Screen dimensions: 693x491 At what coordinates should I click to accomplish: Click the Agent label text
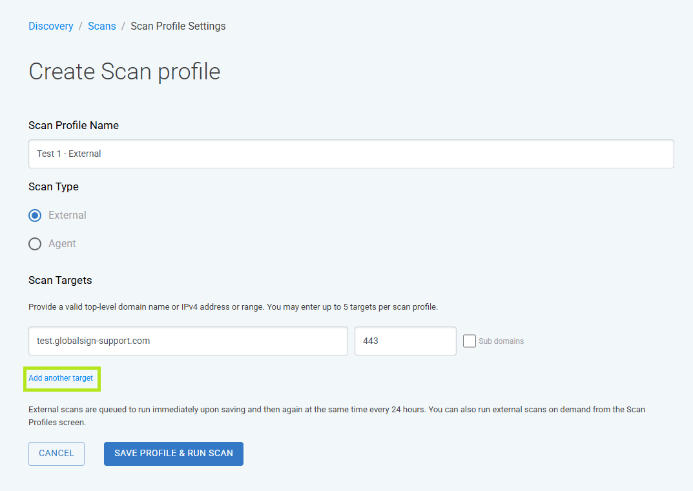tap(62, 243)
